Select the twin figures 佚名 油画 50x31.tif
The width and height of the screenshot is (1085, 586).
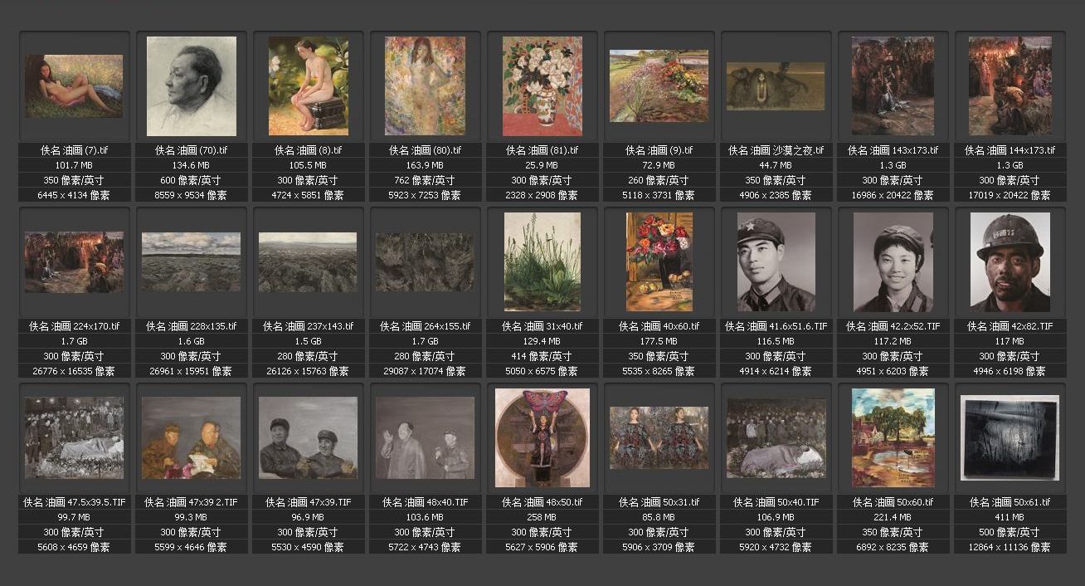[x=659, y=438]
